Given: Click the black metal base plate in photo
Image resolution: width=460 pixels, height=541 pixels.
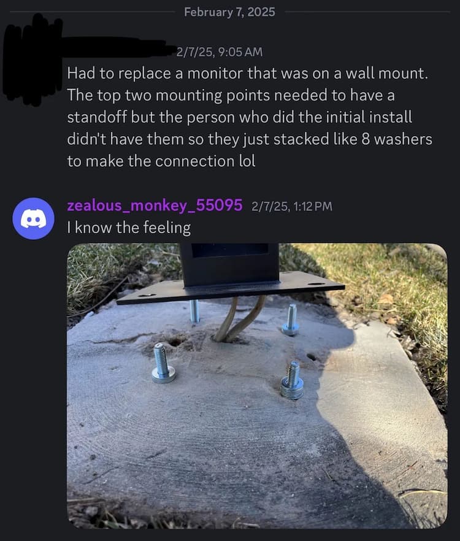Looking at the screenshot, I should click(x=231, y=288).
